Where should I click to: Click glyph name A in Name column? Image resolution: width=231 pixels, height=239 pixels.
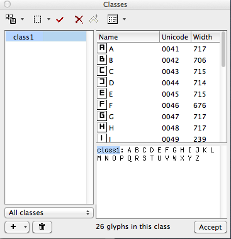coord(111,49)
